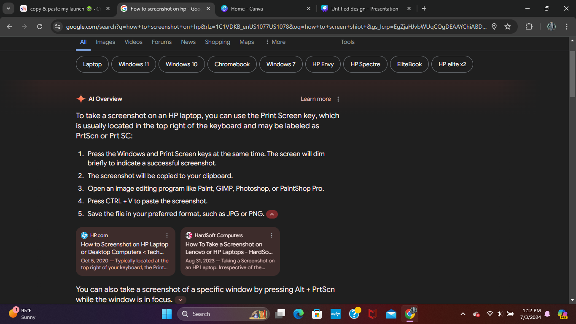Open Task View on the taskbar
The width and height of the screenshot is (576, 324).
(x=280, y=314)
